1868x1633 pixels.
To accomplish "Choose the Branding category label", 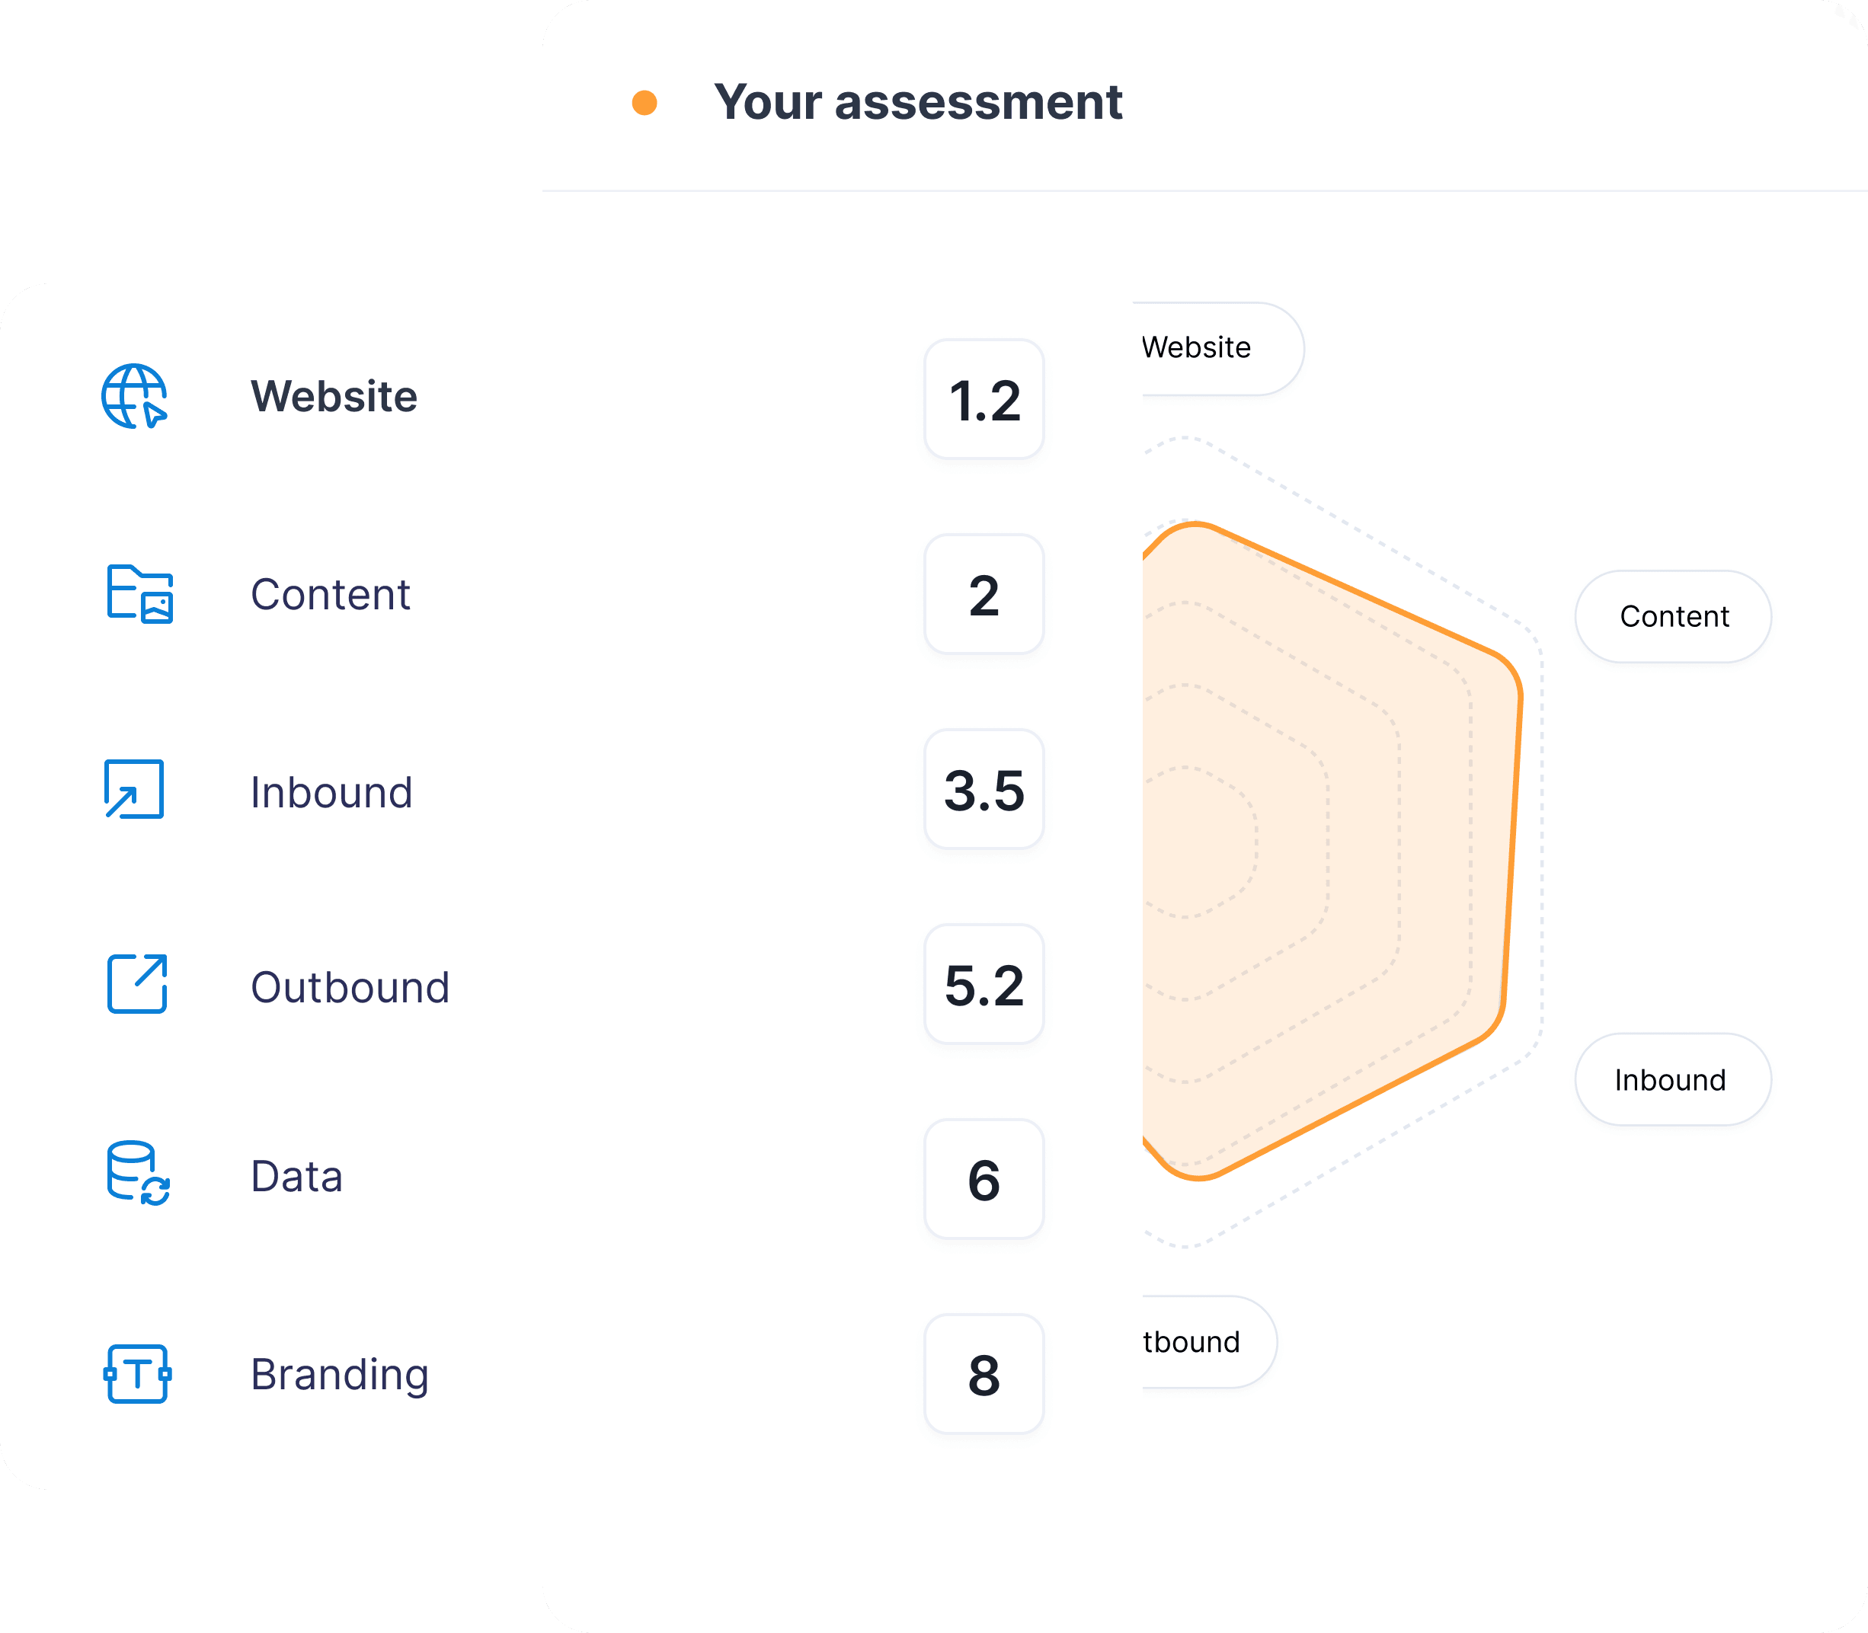I will pyautogui.click(x=339, y=1374).
